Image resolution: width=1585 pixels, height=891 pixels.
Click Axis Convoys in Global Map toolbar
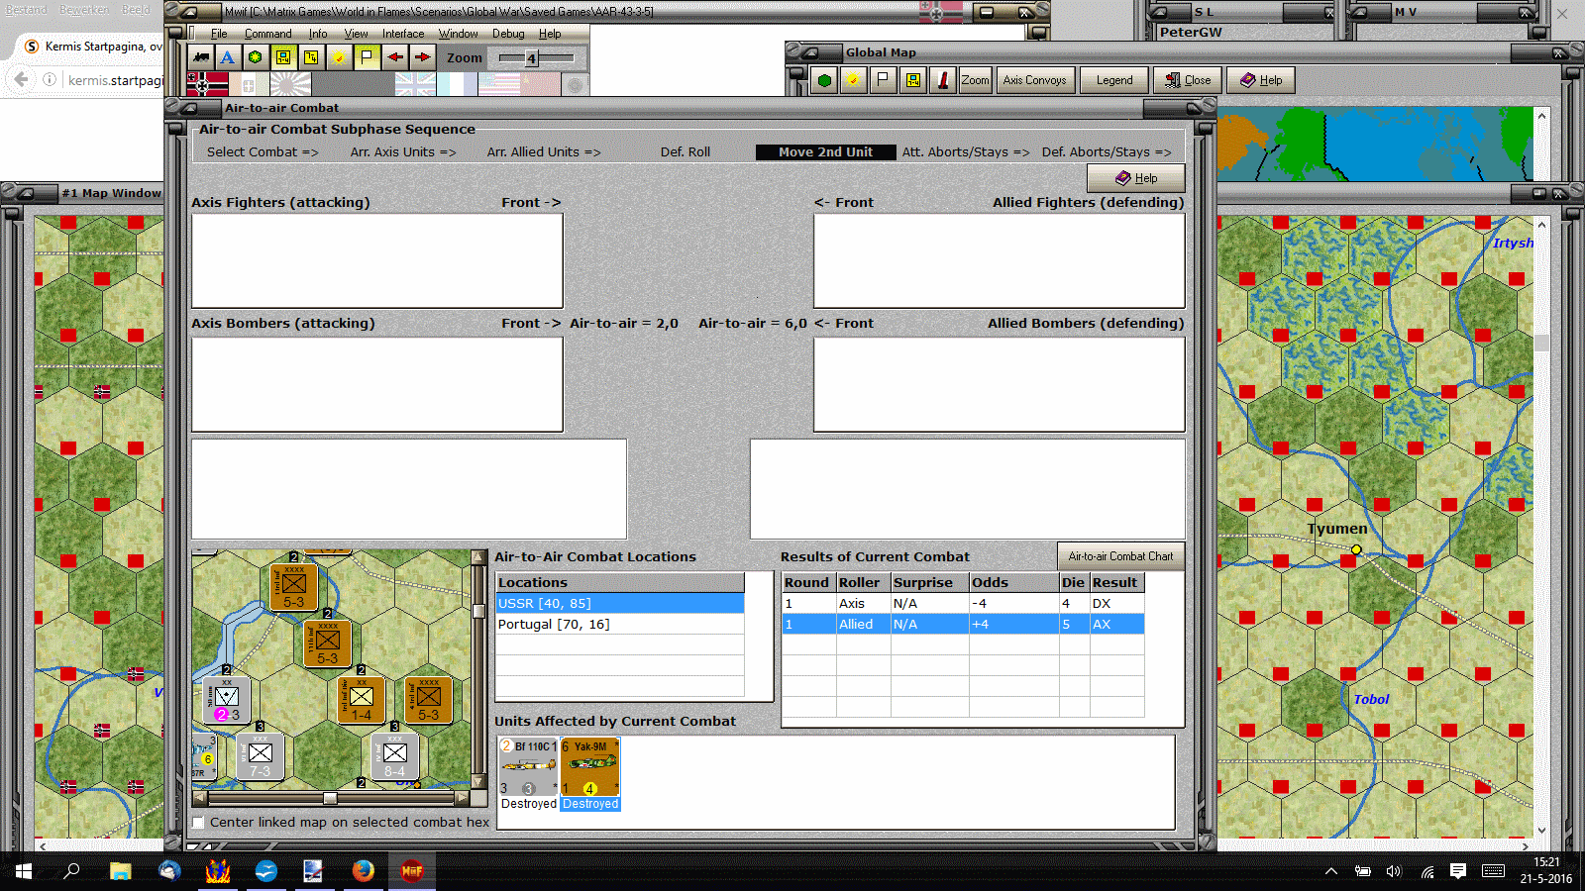click(1034, 80)
